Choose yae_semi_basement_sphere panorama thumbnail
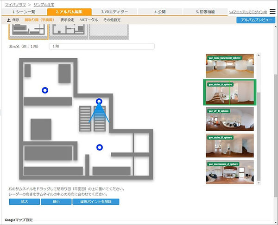The image size is (278, 225). [x=229, y=65]
